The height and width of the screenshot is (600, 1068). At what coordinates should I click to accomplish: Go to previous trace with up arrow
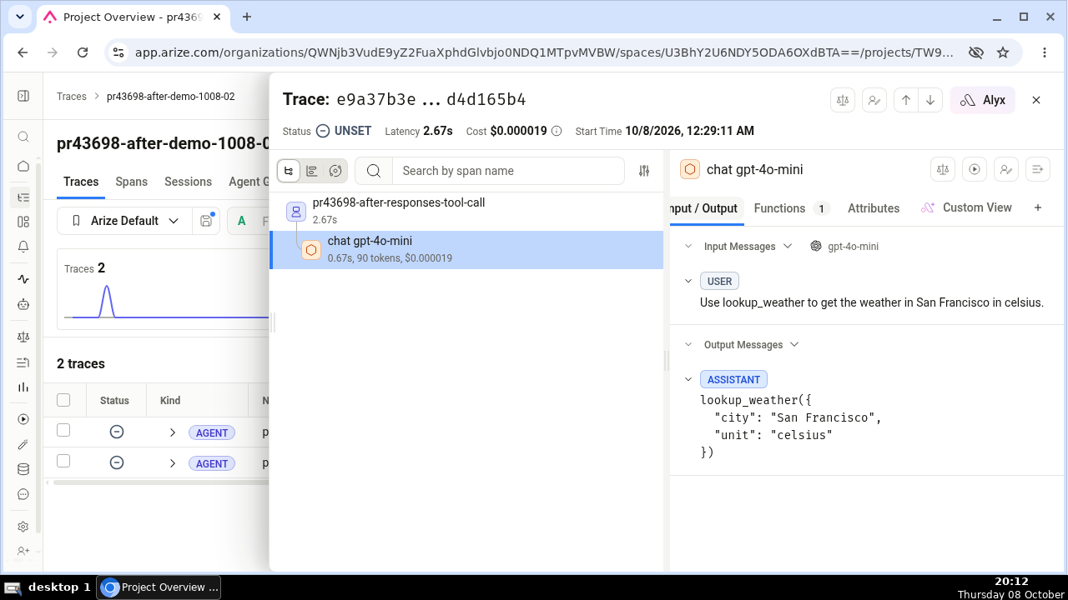coord(906,100)
